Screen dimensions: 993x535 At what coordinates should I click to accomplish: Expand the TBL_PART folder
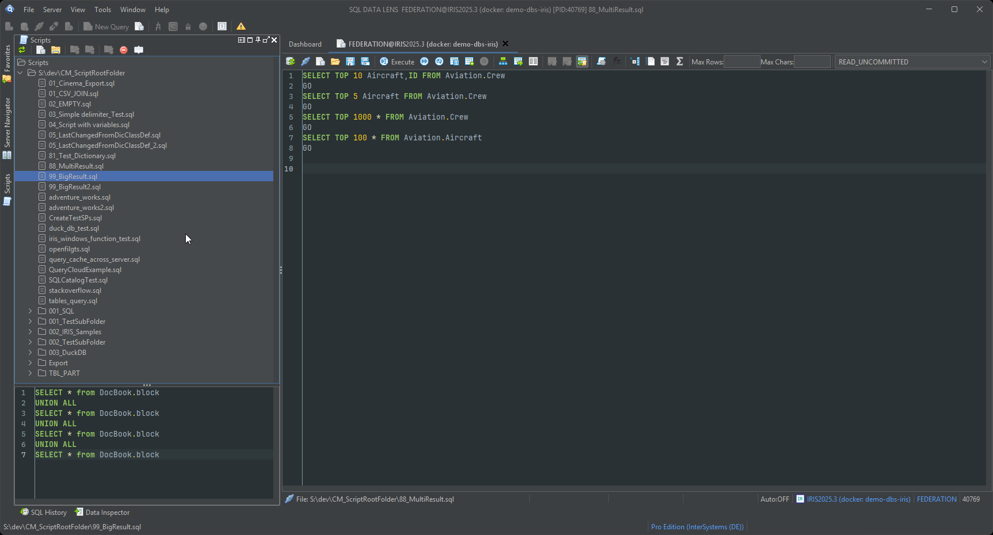tap(30, 373)
